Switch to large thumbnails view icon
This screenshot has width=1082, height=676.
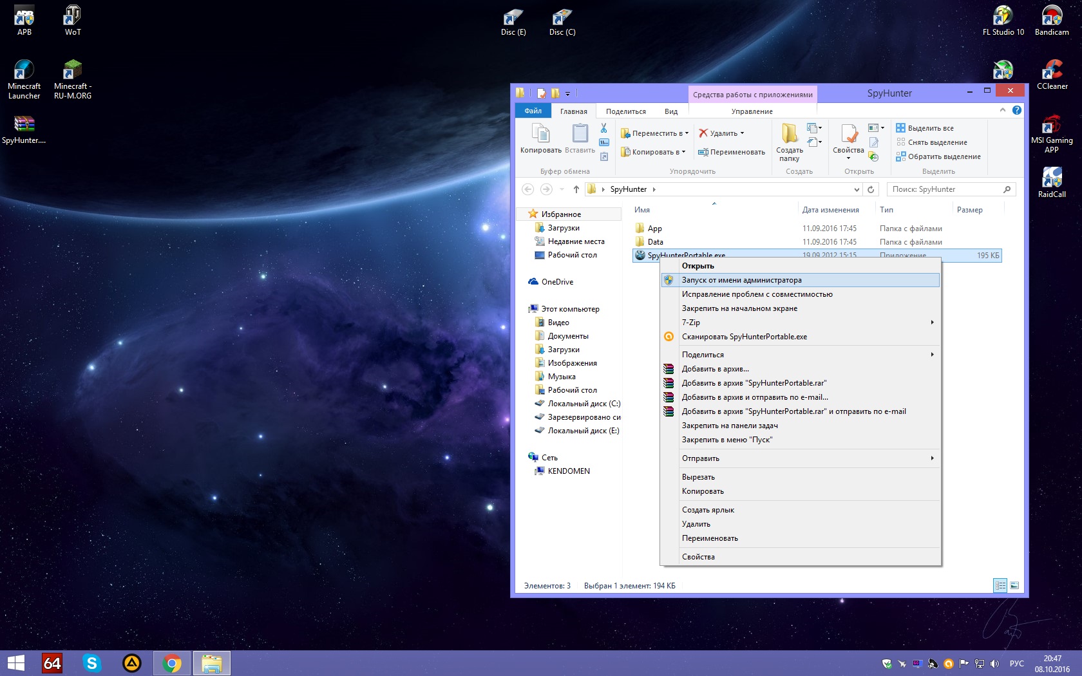pos(1014,585)
